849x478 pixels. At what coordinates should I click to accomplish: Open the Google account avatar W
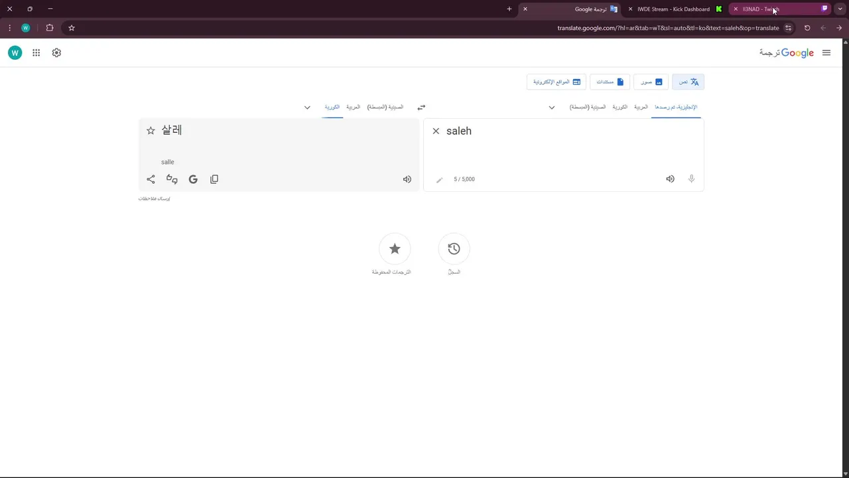click(x=15, y=53)
